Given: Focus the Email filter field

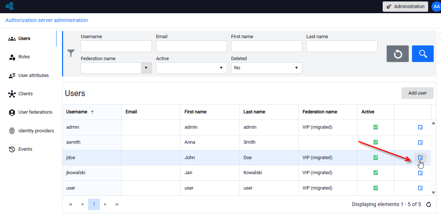Looking at the screenshot, I should pos(192,46).
